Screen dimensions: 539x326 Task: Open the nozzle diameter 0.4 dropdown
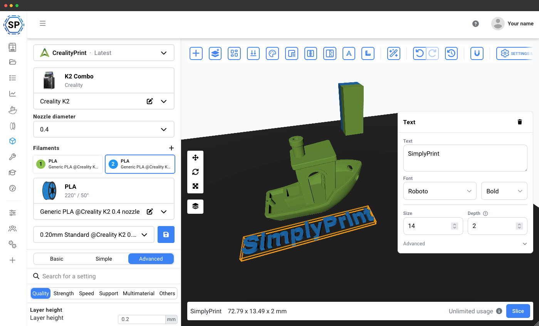coord(104,130)
